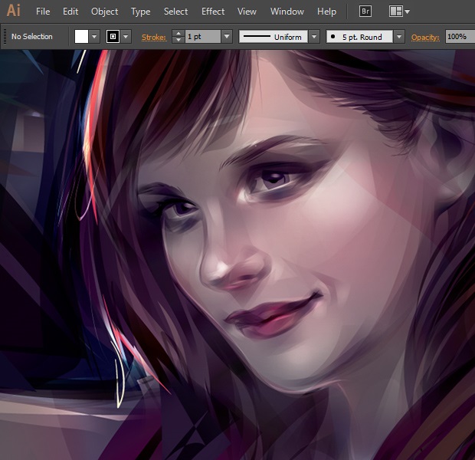Expand the stroke weight dropdown
Image resolution: width=475 pixels, height=460 pixels.
(227, 37)
